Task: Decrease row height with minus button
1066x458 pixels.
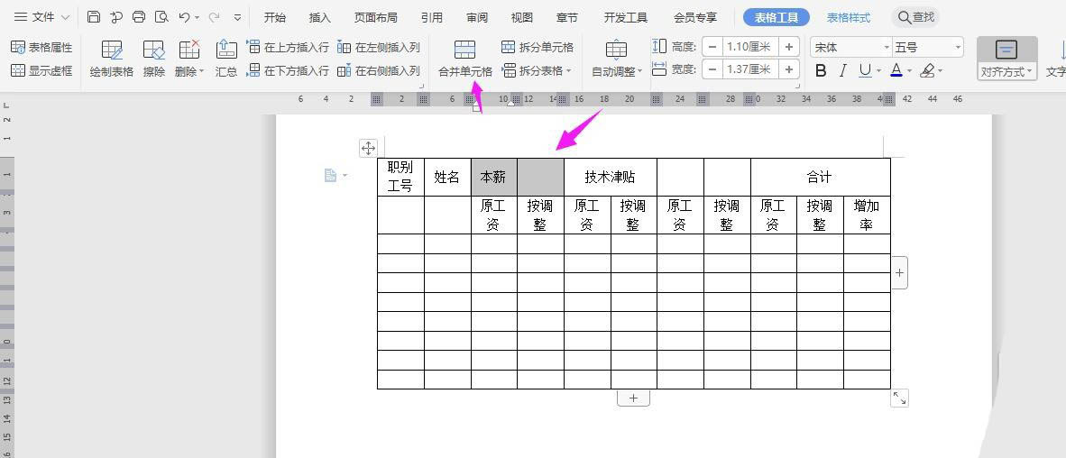Action: [x=712, y=47]
